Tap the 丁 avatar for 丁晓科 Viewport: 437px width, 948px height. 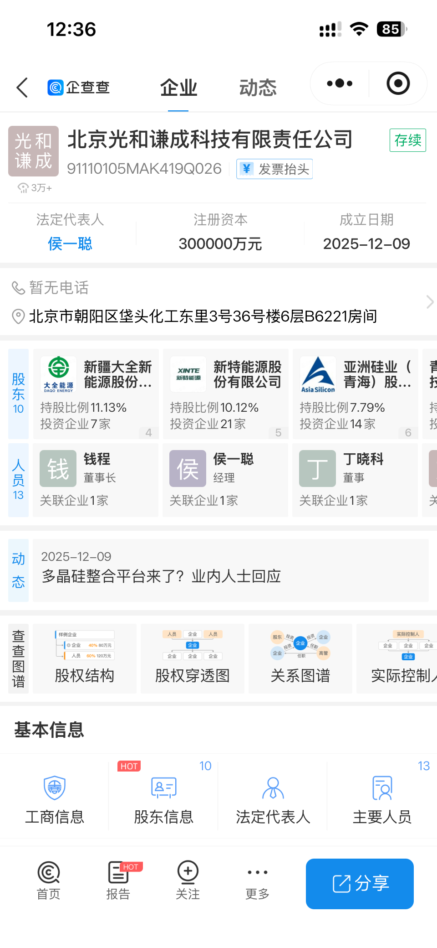[317, 469]
